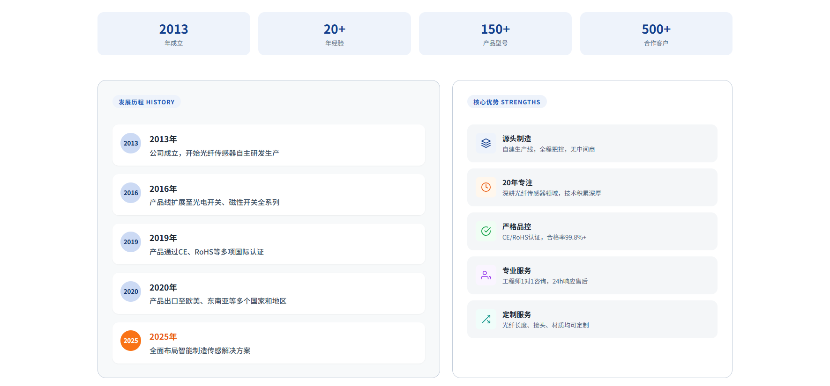Image resolution: width=830 pixels, height=386 pixels.
Task: Click text 产品通过CE、RoHS等多项国际认证
Action: (207, 252)
